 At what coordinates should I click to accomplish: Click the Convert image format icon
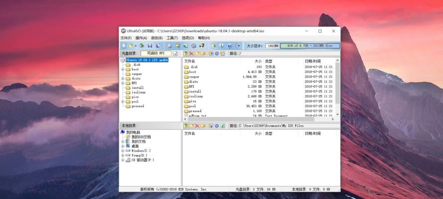pyautogui.click(x=185, y=46)
